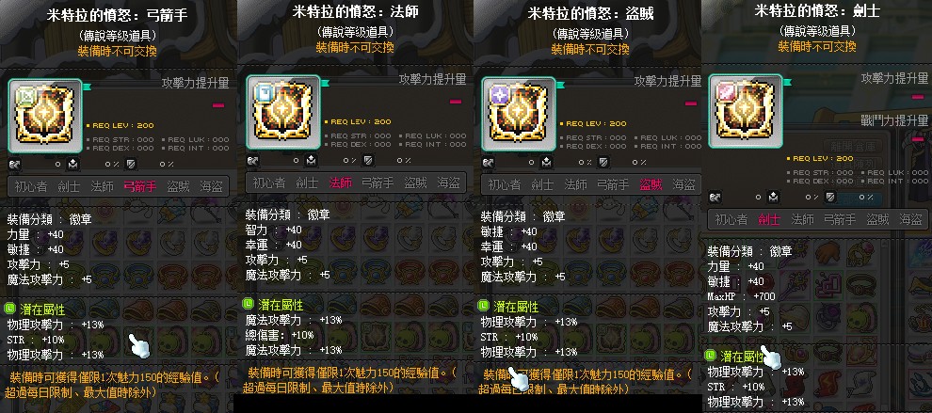This screenshot has width=932, height=413.
Task: Click 海盜 class label in archer tooltip
Action: tap(211, 186)
